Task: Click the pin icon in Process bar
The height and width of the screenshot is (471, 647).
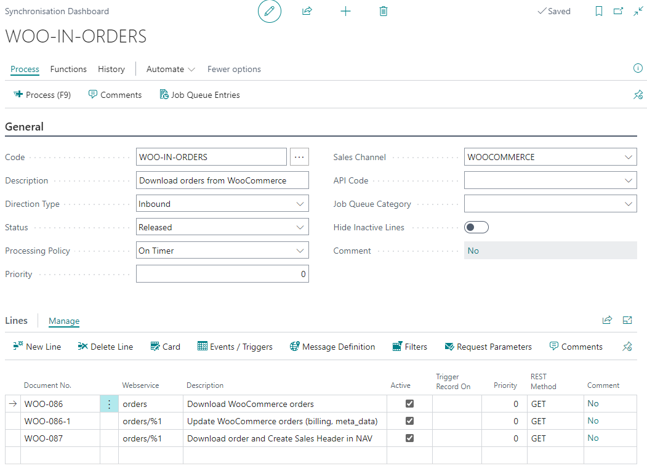Action: pos(638,95)
